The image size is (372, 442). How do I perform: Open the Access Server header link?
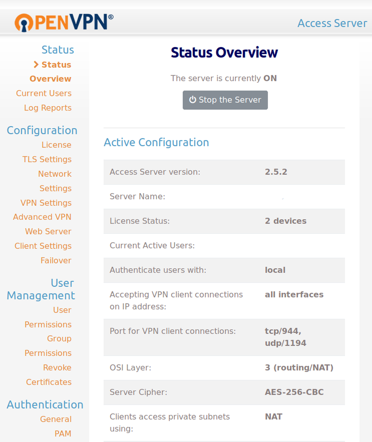point(332,23)
